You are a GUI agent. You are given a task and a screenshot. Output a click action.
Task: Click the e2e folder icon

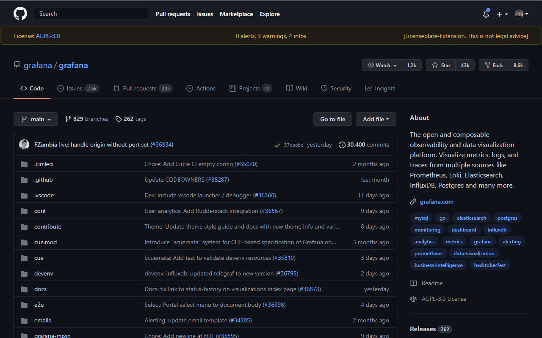[24, 305]
